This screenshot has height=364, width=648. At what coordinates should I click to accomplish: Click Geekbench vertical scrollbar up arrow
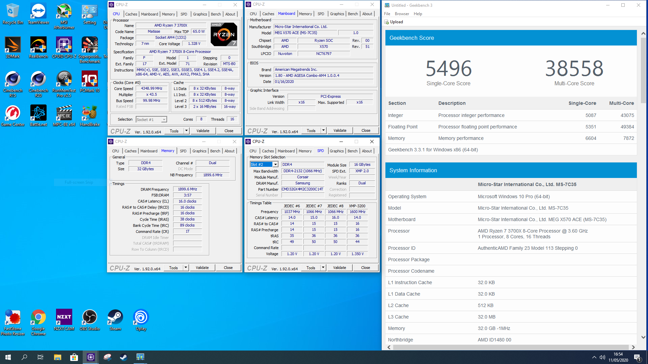tap(643, 34)
